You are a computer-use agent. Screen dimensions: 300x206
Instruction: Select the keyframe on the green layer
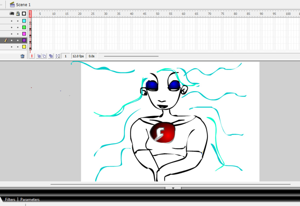click(x=30, y=27)
